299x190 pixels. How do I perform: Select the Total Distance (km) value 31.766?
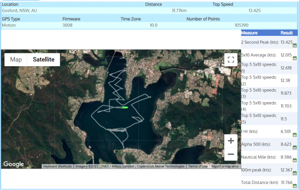[287, 182]
